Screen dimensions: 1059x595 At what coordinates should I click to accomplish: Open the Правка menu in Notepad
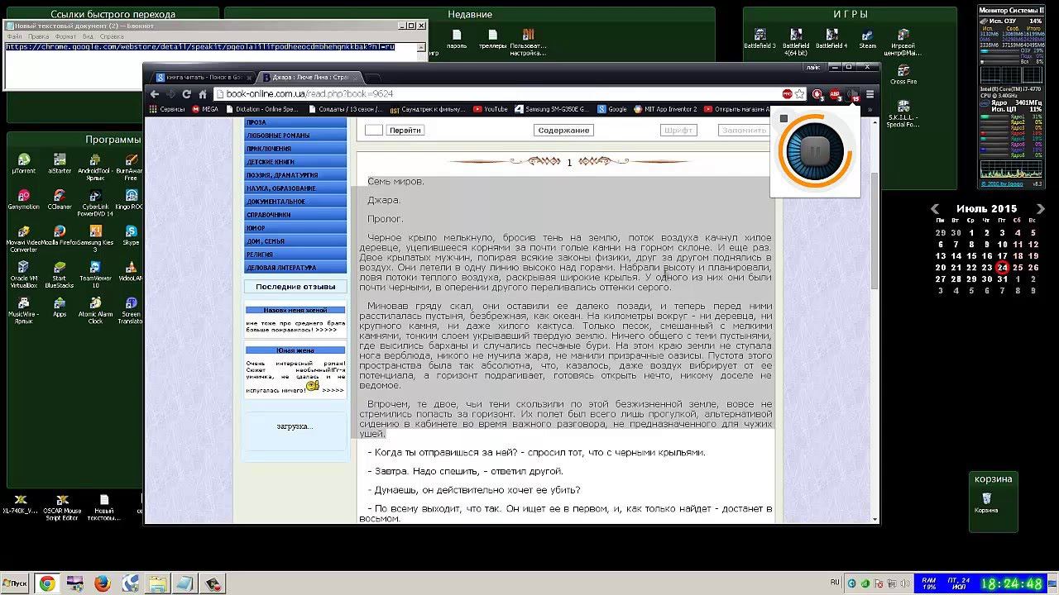[x=39, y=36]
